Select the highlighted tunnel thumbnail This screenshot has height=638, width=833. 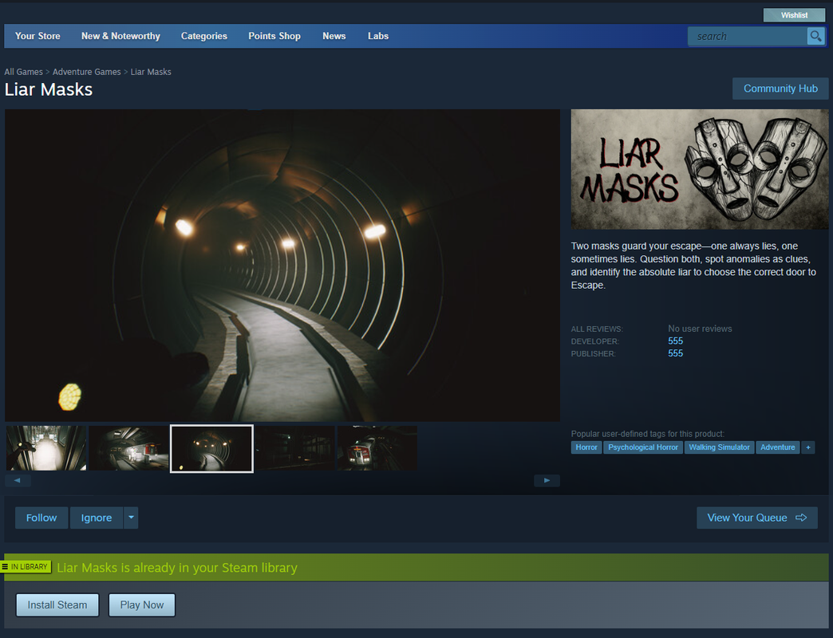211,448
